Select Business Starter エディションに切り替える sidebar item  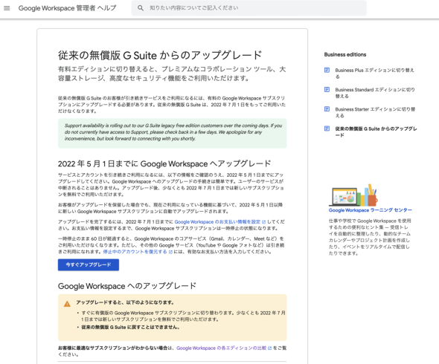pyautogui.click(x=375, y=112)
